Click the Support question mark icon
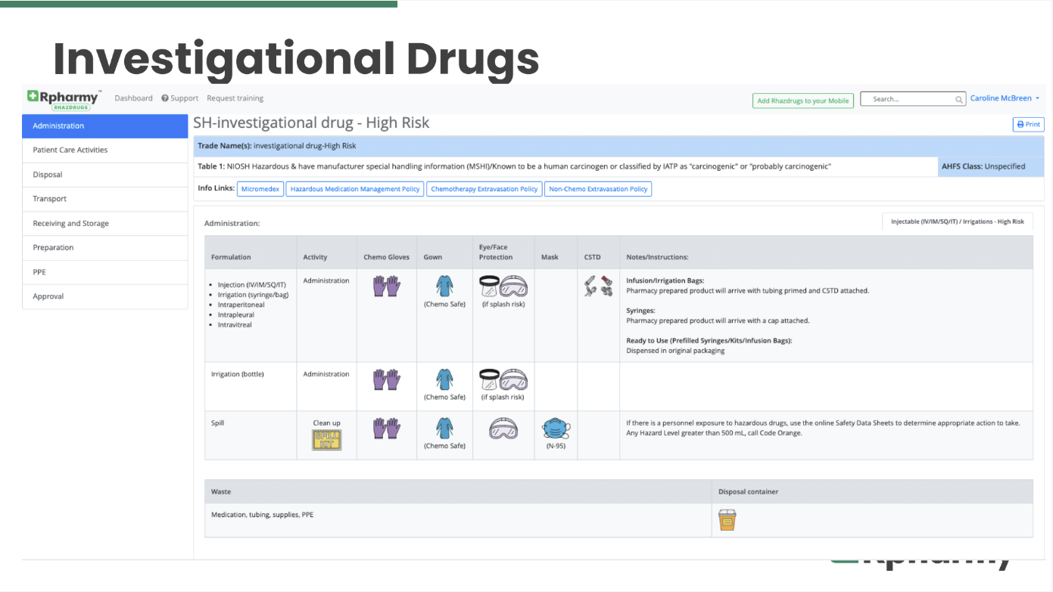The width and height of the screenshot is (1053, 592). tap(165, 98)
